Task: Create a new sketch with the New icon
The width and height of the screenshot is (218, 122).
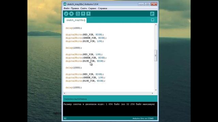Action: [x=78, y=14]
